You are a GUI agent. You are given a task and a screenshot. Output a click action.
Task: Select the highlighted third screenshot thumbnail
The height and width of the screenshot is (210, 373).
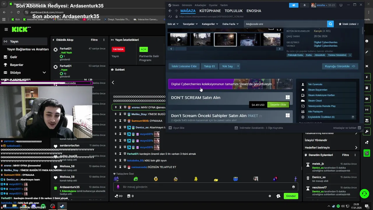tap(225, 40)
